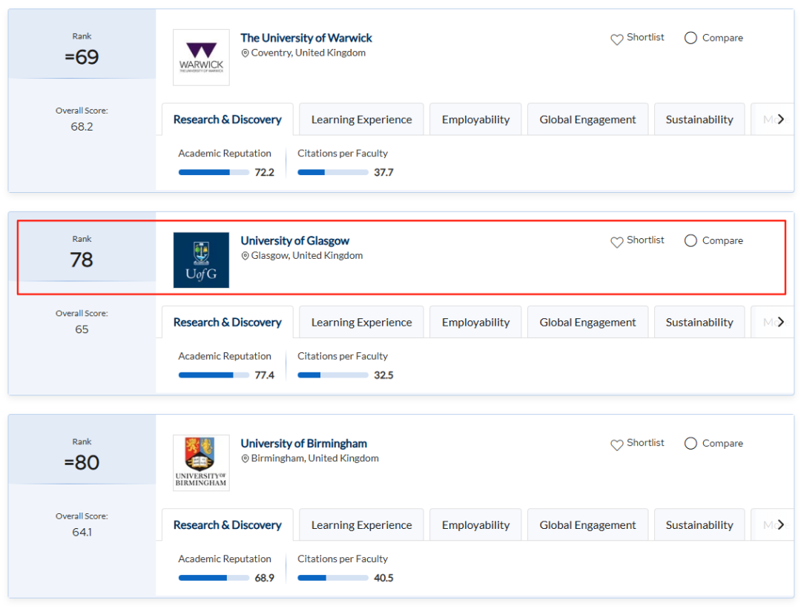Click overall score 64.1
This screenshot has height=609, width=801.
(82, 533)
